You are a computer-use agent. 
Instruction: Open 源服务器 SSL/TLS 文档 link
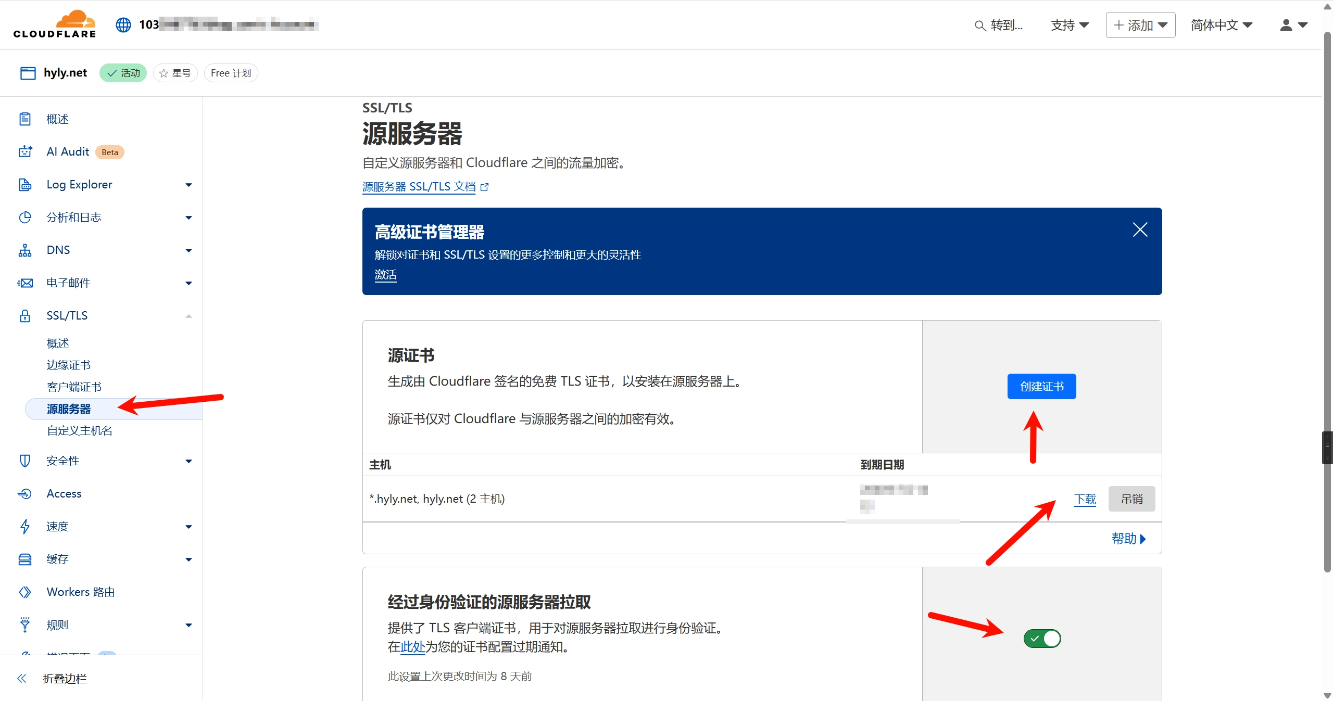(419, 187)
